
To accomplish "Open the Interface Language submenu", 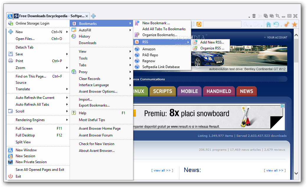I will point(101,85).
